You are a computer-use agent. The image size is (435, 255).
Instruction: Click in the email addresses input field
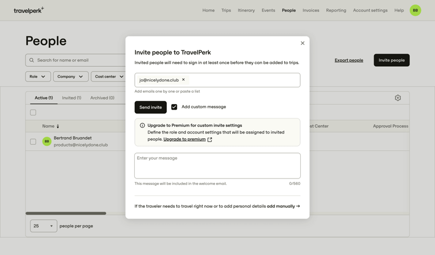(217, 80)
